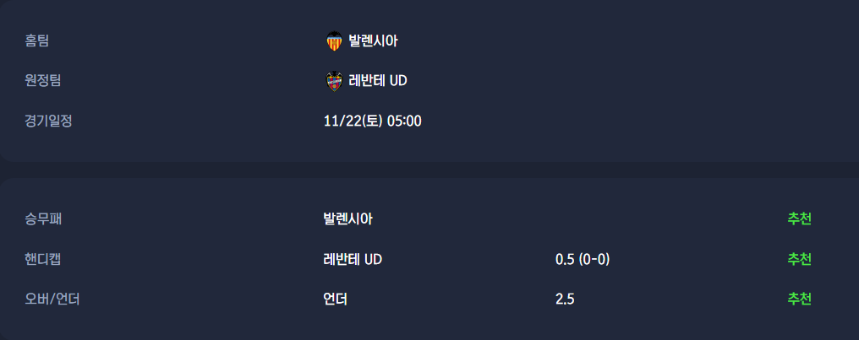859x340 pixels.
Task: Select the 언더 pick
Action: [336, 299]
